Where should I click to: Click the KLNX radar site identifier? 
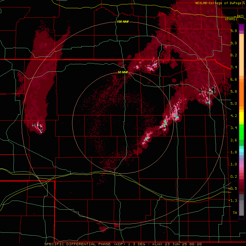point(158,244)
